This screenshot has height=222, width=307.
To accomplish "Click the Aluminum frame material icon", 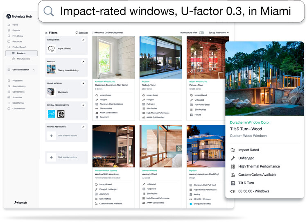I will click(x=51, y=91).
